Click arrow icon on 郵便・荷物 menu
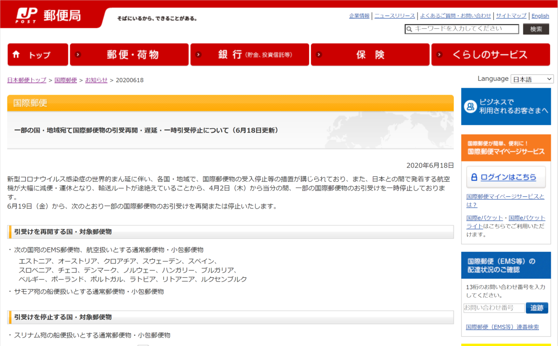The width and height of the screenshot is (558, 346). [78, 55]
